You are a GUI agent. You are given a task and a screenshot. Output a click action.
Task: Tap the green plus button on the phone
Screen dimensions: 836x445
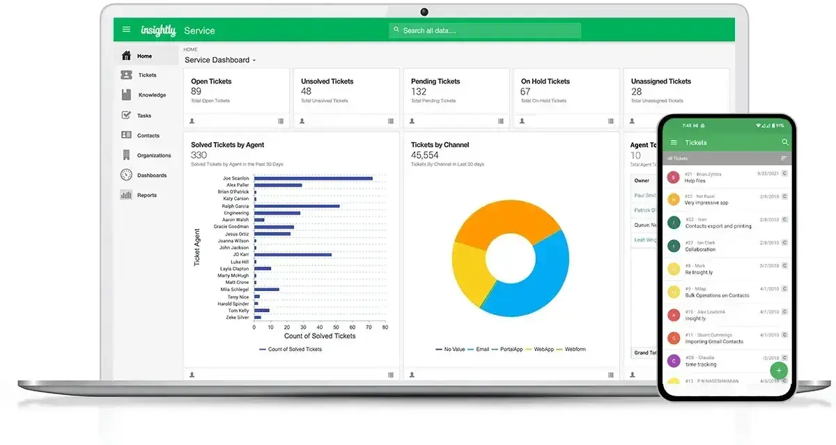[x=778, y=370]
